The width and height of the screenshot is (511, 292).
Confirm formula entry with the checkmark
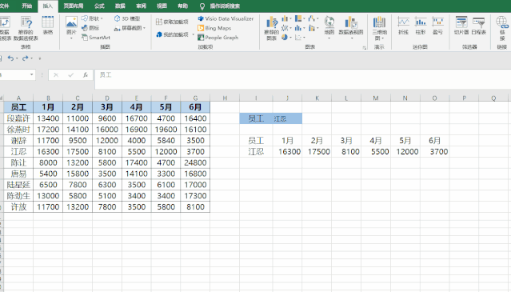click(x=70, y=75)
